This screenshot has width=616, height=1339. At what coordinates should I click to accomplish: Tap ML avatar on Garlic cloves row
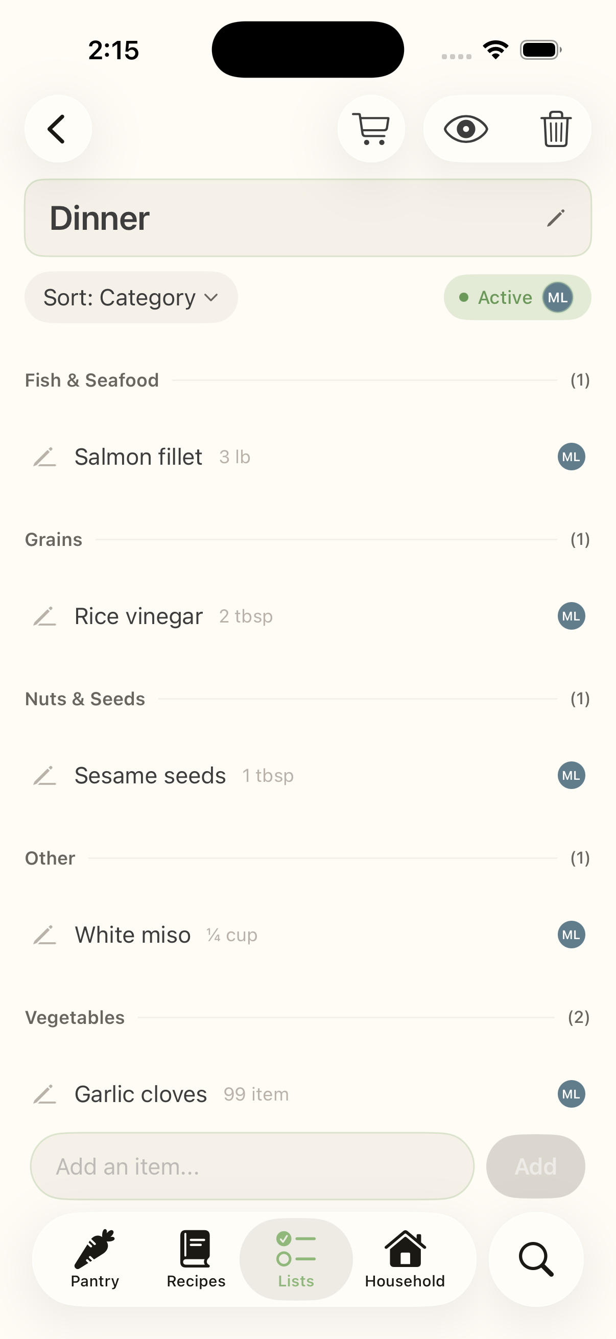(571, 1094)
